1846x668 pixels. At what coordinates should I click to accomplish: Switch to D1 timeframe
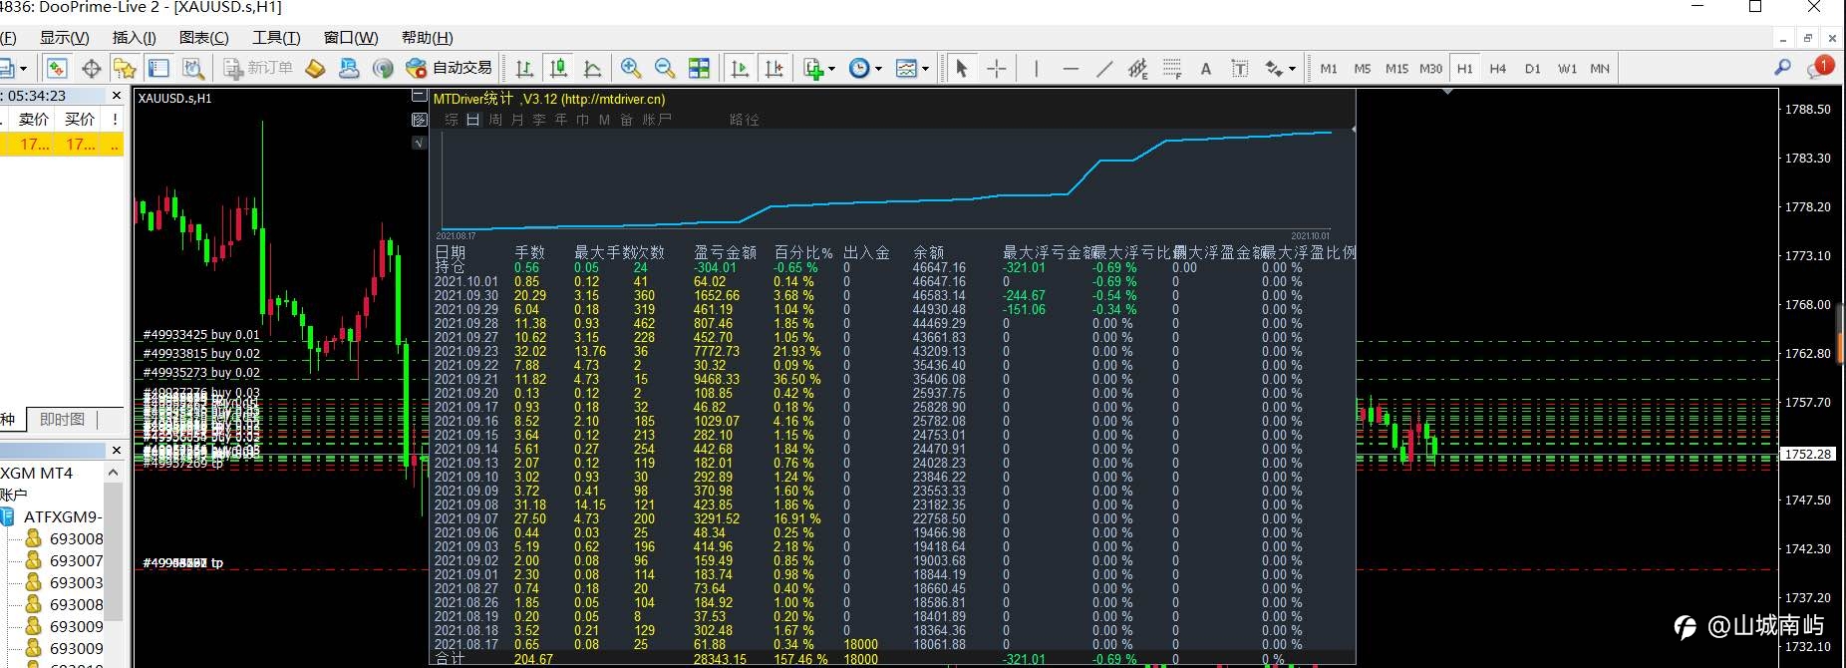(1533, 68)
